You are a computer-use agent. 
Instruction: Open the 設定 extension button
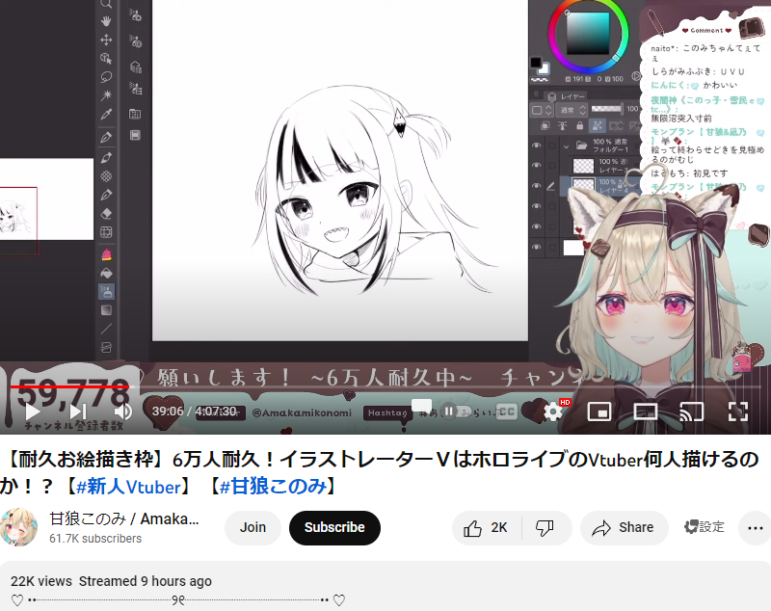(705, 527)
